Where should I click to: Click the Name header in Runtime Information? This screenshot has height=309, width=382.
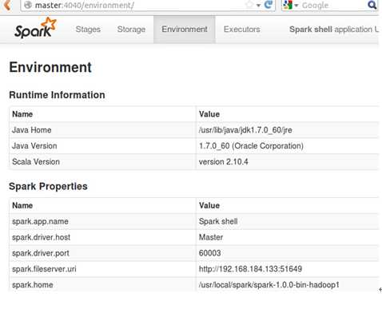click(x=22, y=114)
